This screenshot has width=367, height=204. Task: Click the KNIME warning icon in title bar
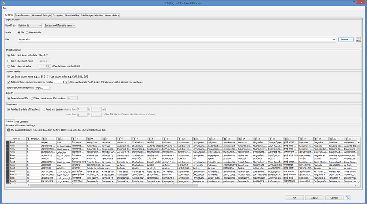point(4,3)
